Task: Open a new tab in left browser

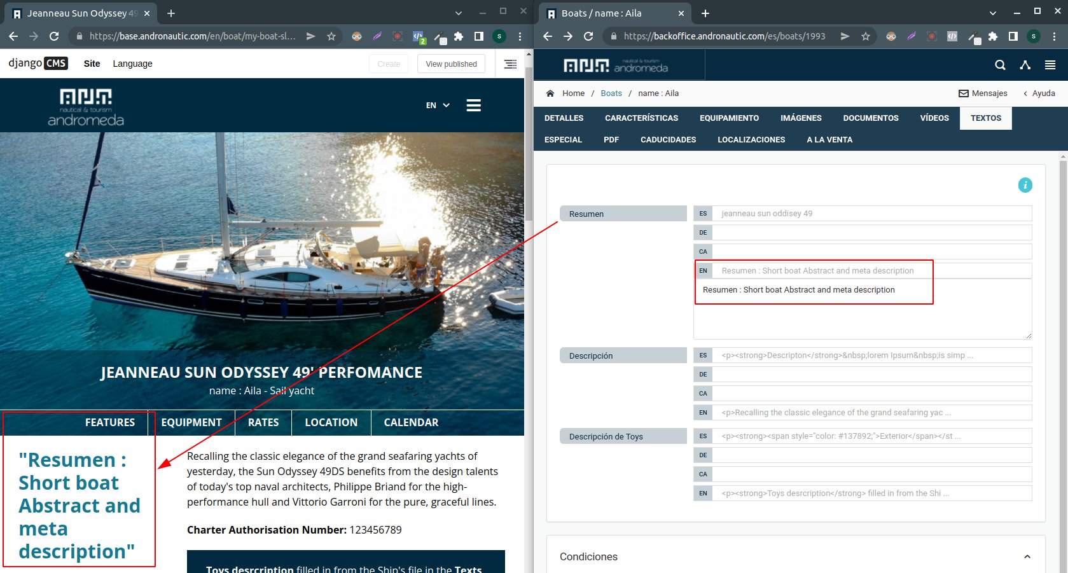Action: click(171, 13)
